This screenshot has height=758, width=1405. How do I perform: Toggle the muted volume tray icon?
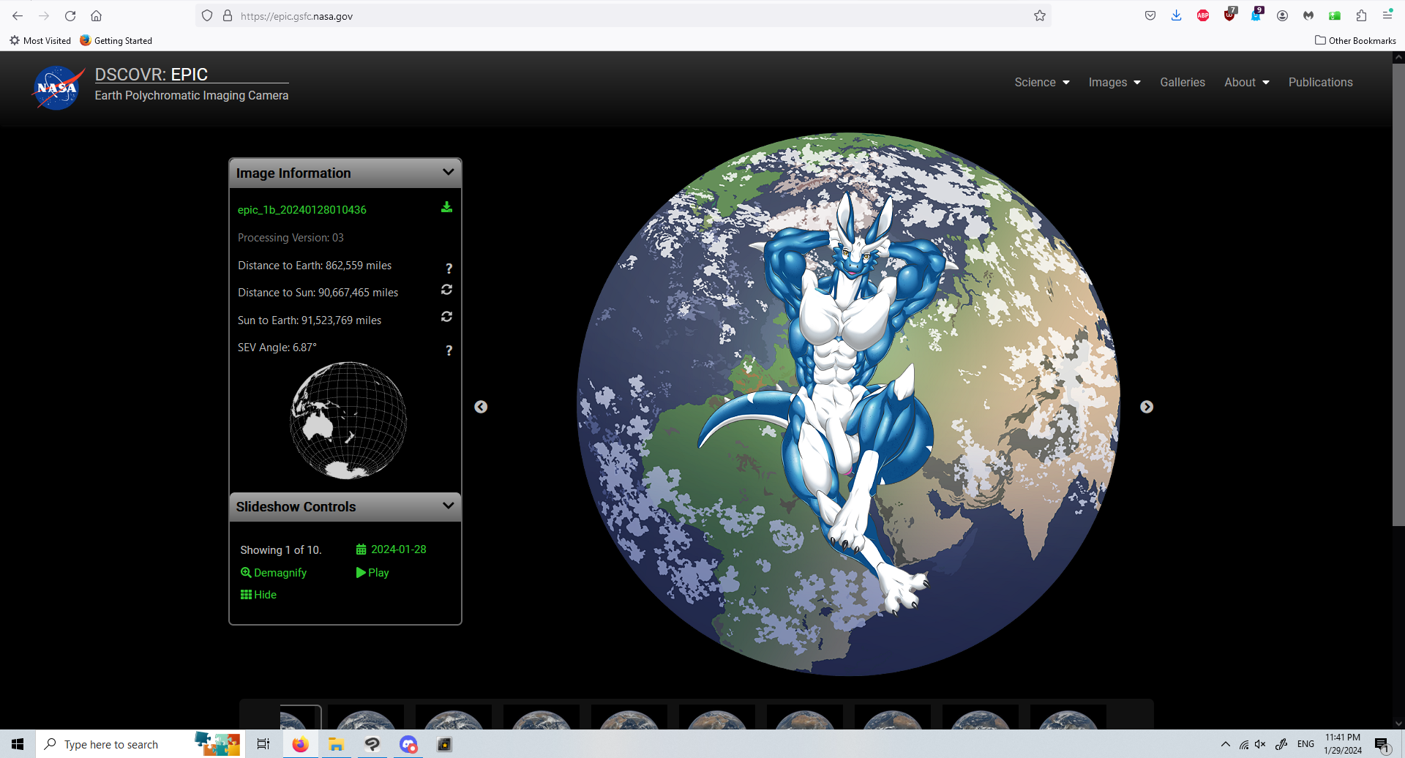(1260, 744)
